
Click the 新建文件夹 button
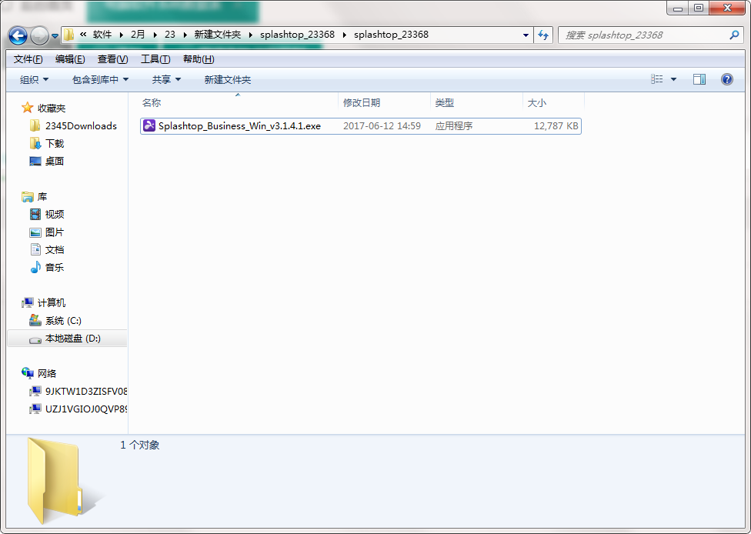click(228, 79)
